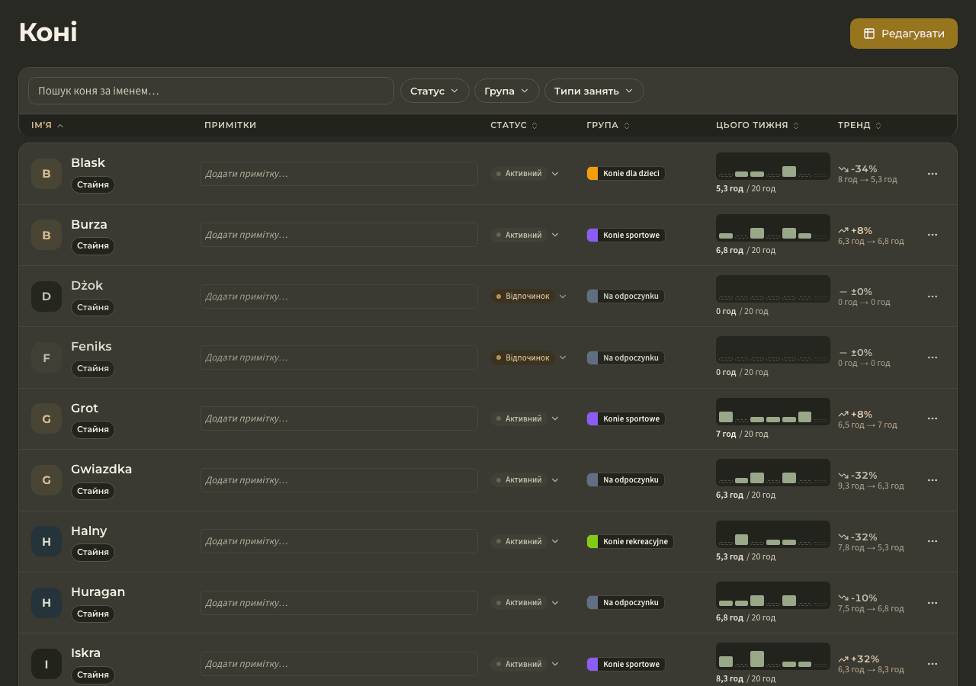Open the more options menu for Grot
Viewport: 976px width, 686px height.
point(932,418)
